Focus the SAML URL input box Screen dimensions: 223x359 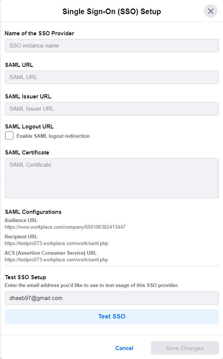tap(111, 77)
